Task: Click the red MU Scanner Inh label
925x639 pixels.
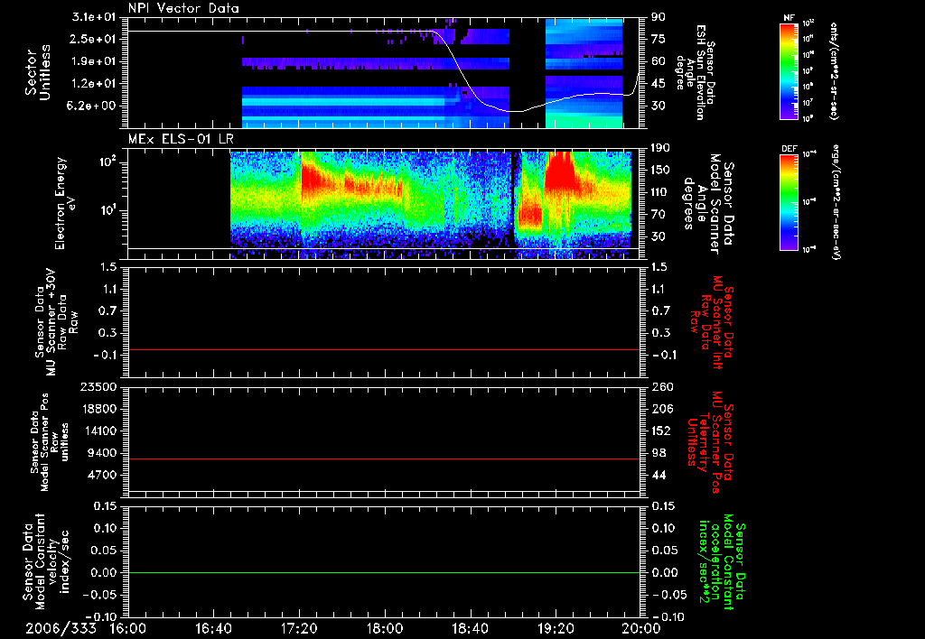Action: [710, 323]
